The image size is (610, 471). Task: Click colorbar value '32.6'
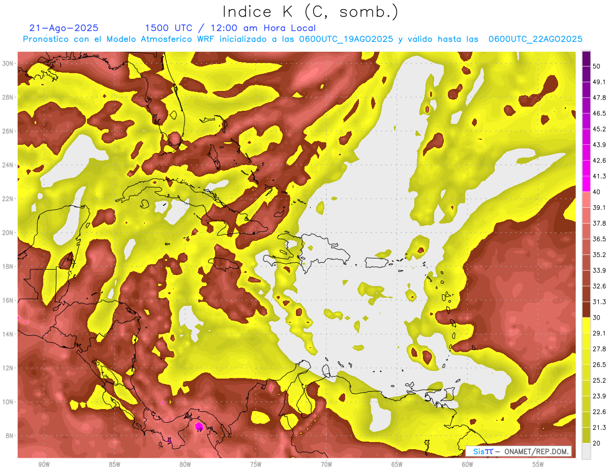pos(599,286)
